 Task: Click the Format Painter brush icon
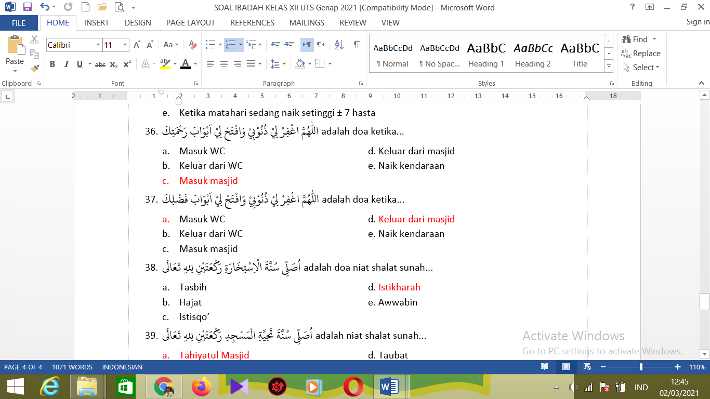35,68
